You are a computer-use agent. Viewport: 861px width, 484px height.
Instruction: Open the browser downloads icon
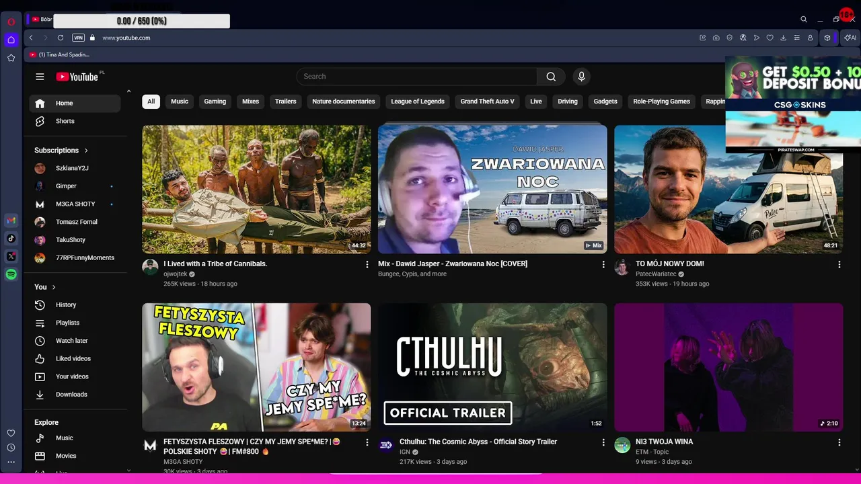click(784, 38)
